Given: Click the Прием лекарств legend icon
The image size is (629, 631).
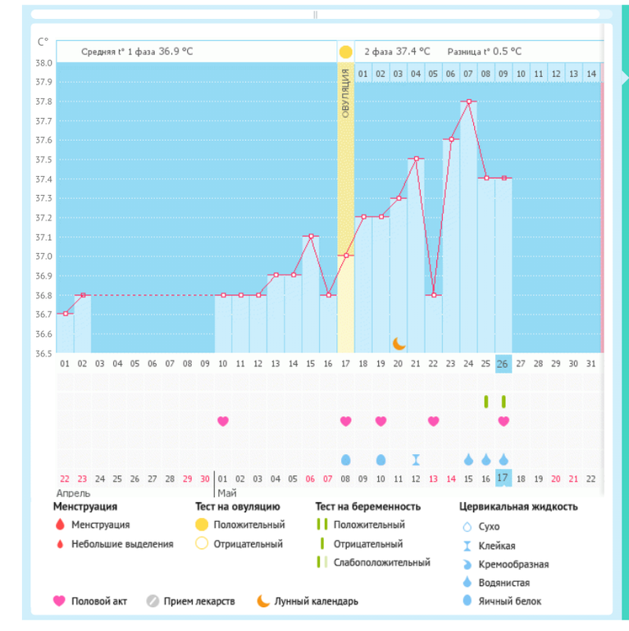Looking at the screenshot, I should (x=153, y=601).
